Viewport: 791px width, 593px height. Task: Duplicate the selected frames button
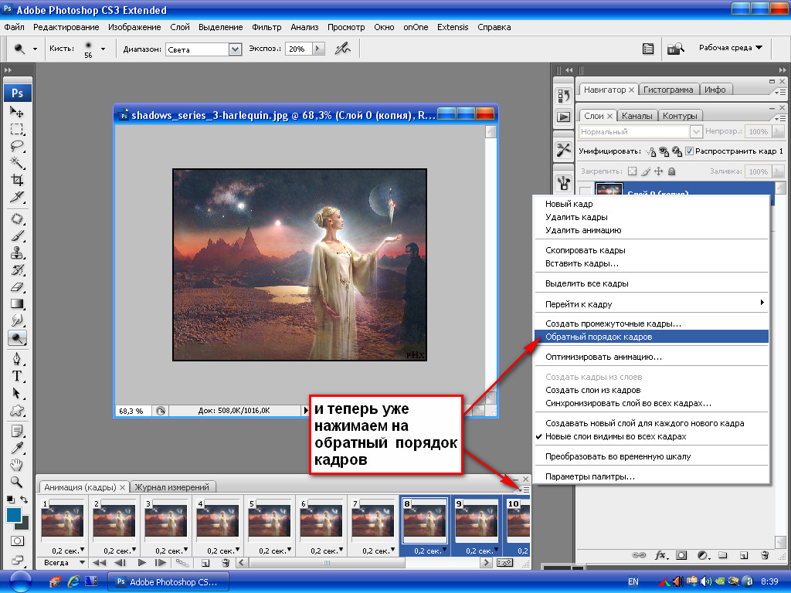pos(205,563)
